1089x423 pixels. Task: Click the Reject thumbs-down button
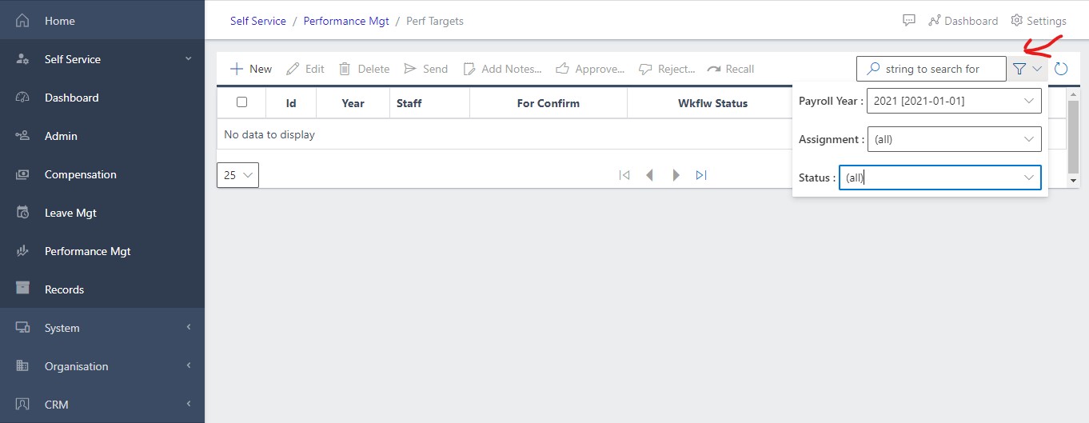[667, 69]
